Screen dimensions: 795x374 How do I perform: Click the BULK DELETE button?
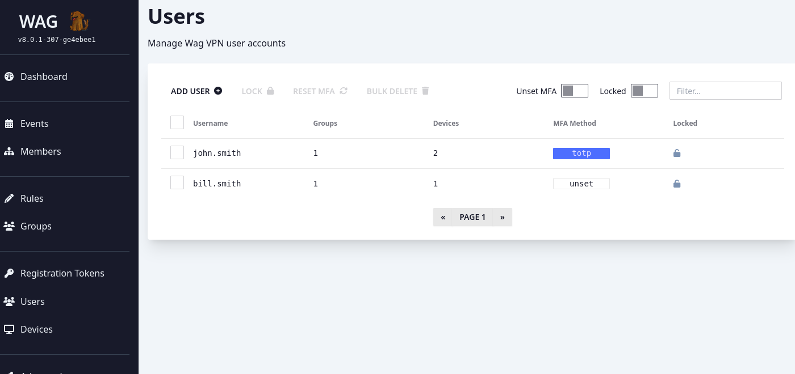(398, 91)
